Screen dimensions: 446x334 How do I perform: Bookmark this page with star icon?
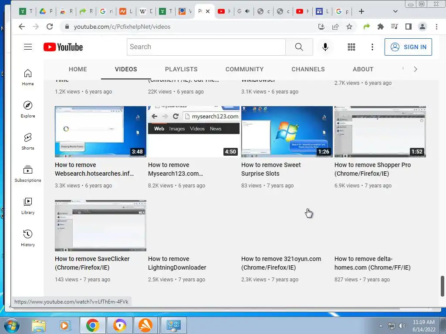tap(349, 27)
